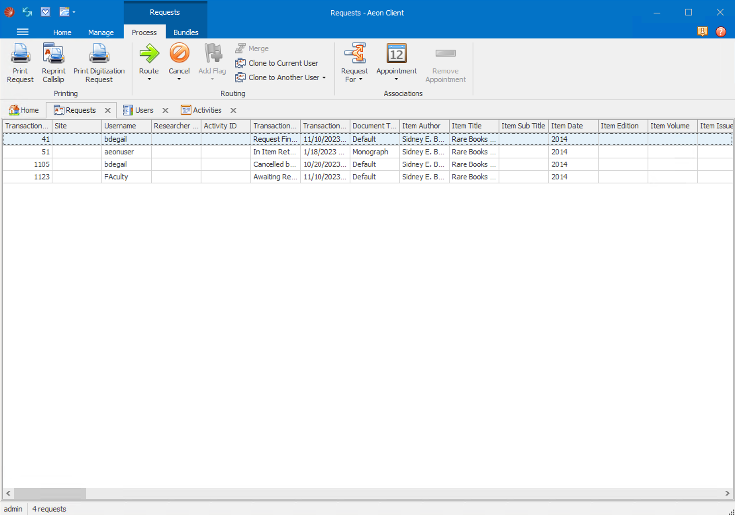Expand the quick access toolbar dropdown arrow
Image resolution: width=735 pixels, height=515 pixels.
[x=74, y=12]
